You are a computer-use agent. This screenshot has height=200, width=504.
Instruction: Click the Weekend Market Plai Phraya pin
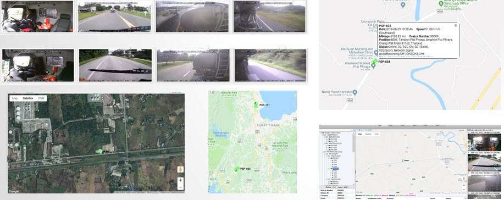click(x=373, y=65)
